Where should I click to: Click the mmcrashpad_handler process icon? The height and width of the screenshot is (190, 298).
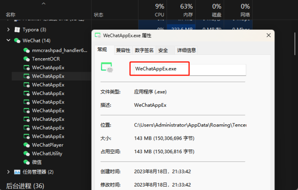26,50
